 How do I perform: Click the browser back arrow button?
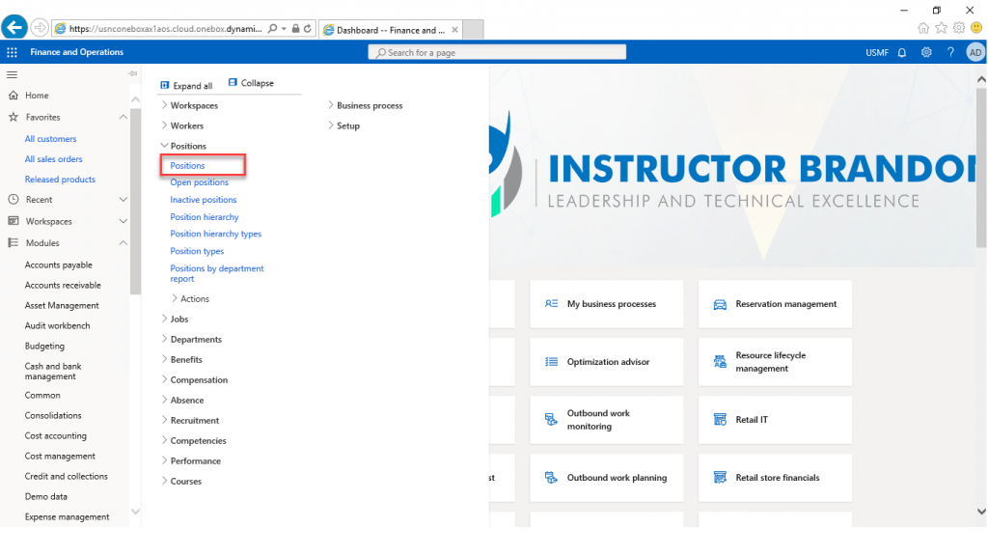(x=14, y=28)
